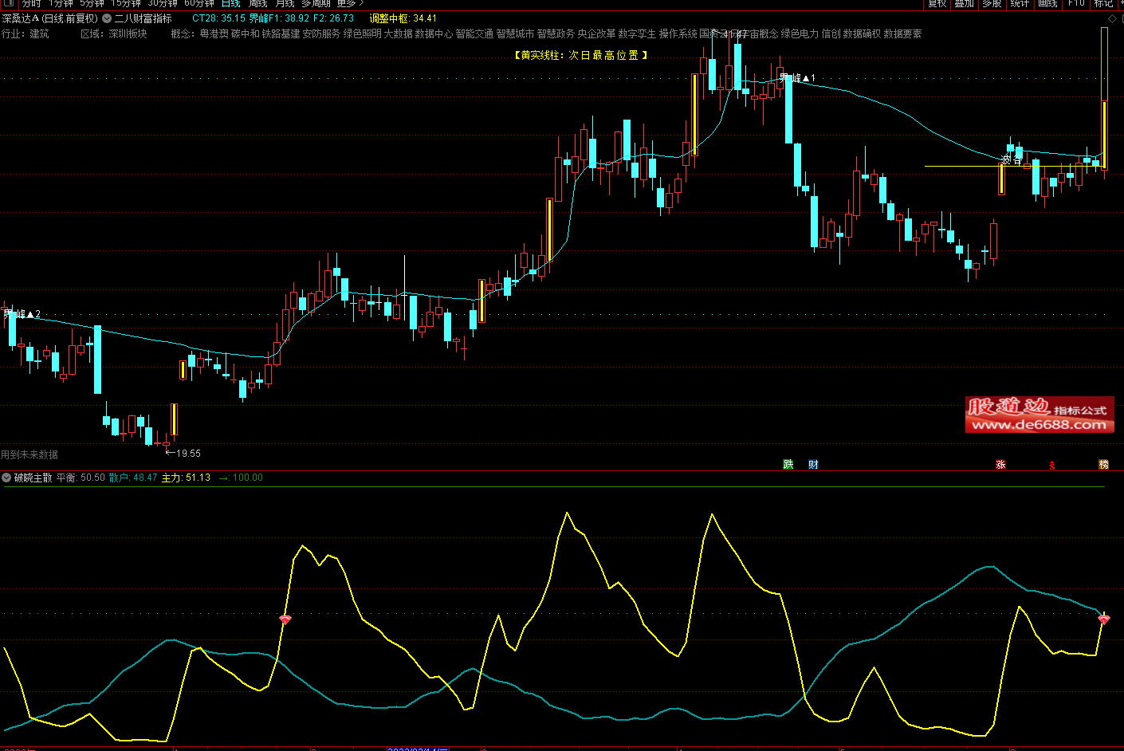Click the 界峰▲1 peak marker label
This screenshot has height=751, width=1124.
(x=797, y=78)
